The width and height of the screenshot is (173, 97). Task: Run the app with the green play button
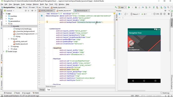click(x=129, y=7)
